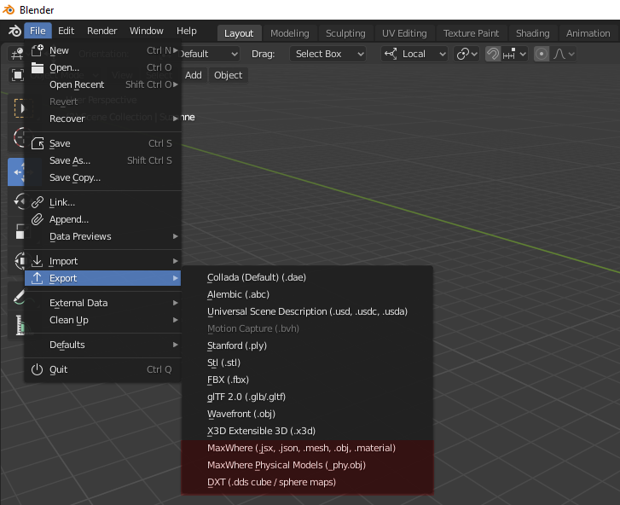Export DXT (.dds cube / sphere maps)
The image size is (620, 505).
[307, 482]
